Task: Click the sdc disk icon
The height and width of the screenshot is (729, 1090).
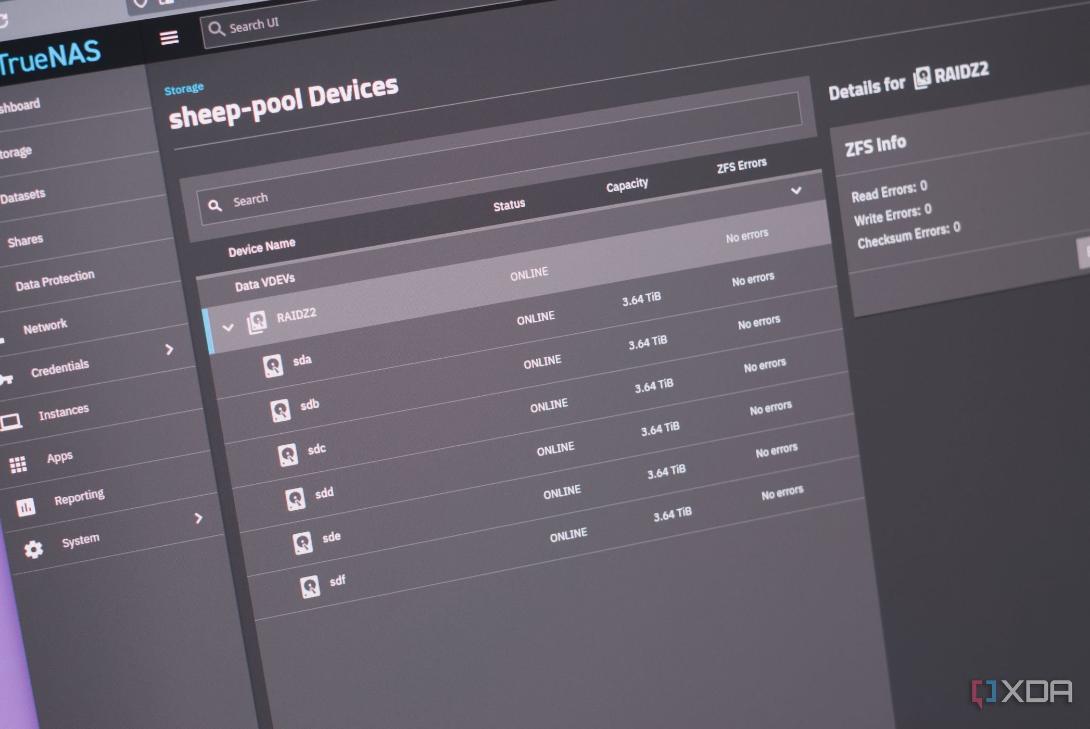Action: (287, 455)
